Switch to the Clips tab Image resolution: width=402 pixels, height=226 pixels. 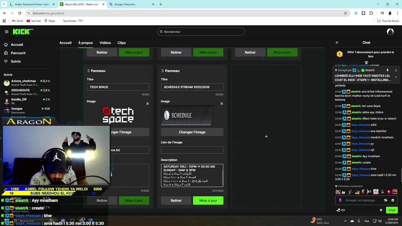[x=122, y=43]
